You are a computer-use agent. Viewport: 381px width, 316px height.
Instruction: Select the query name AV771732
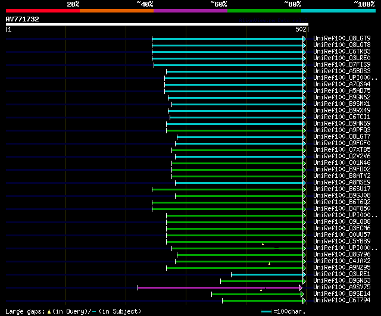click(x=23, y=19)
